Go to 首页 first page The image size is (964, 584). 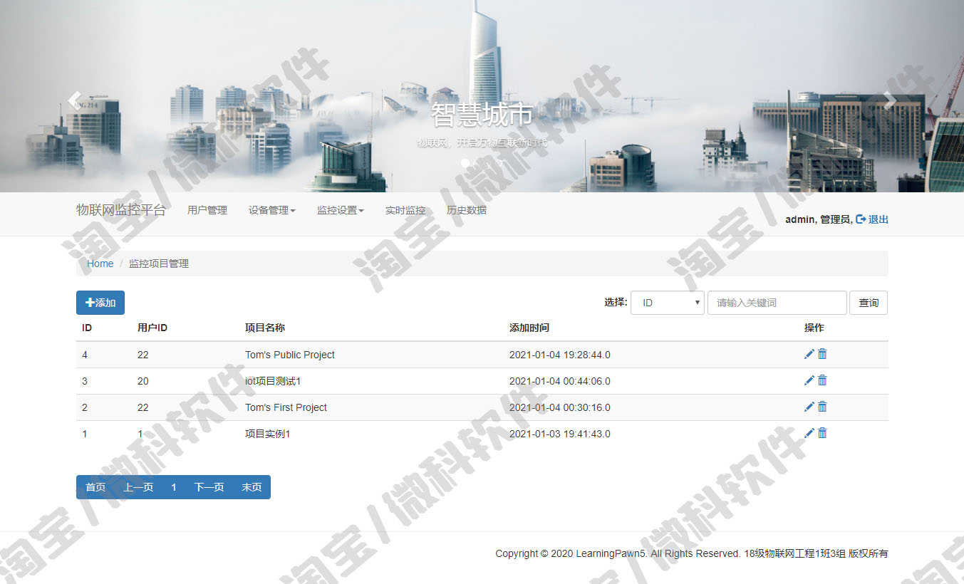(95, 487)
